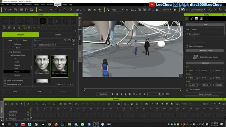Image resolution: width=226 pixels, height=127 pixels.
Task: Open the High render quality dropdown
Action: point(117,10)
